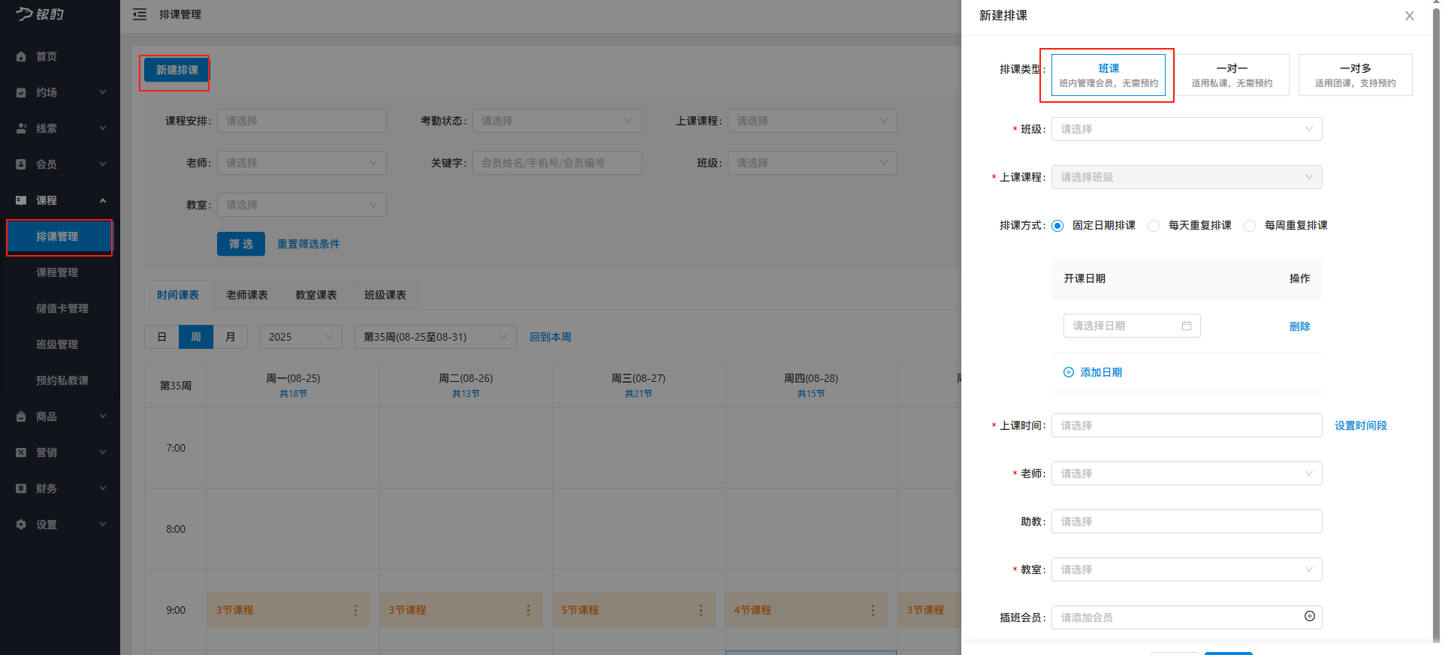1442x655 pixels.
Task: Choose 每周重复排课 radio option
Action: (x=1250, y=226)
